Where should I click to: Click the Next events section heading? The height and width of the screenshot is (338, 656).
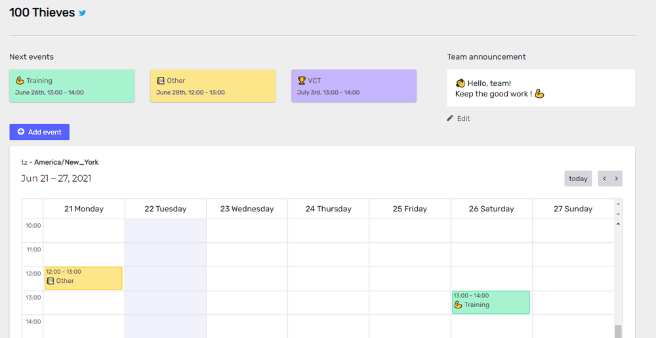pyautogui.click(x=31, y=56)
